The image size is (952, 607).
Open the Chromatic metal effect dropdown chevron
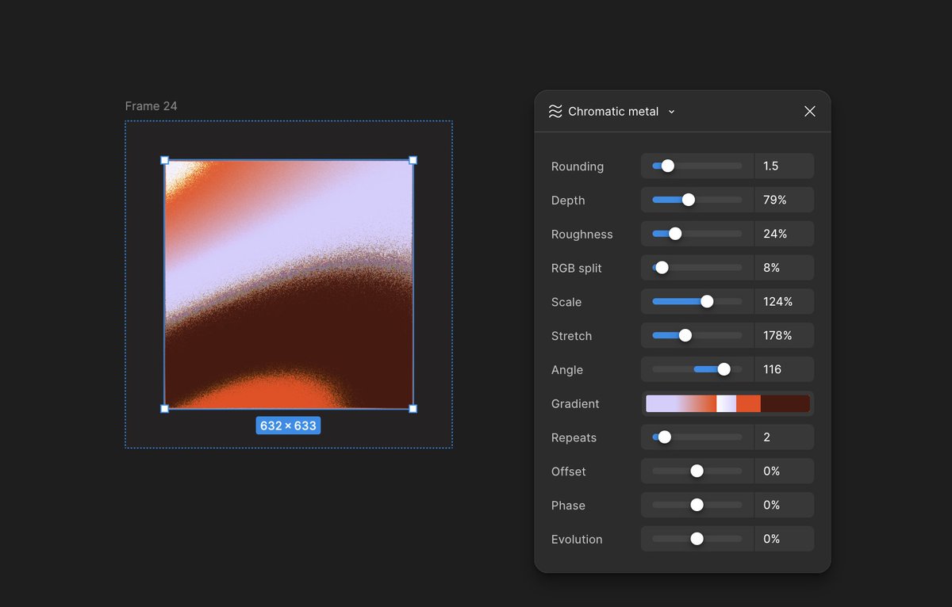pyautogui.click(x=671, y=112)
